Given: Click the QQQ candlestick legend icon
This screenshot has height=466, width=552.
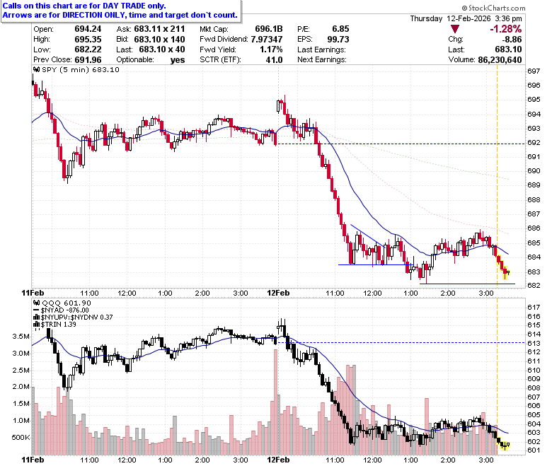Looking at the screenshot, I should [x=36, y=303].
